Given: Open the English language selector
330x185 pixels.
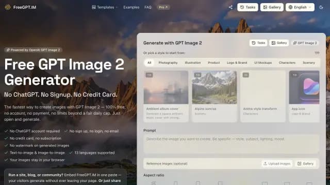Looking at the screenshot, I should coord(300,7).
